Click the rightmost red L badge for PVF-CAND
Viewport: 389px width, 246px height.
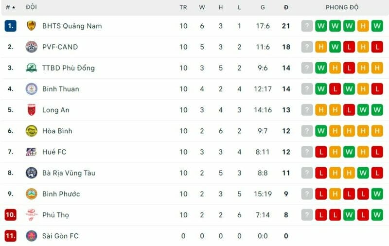(377, 47)
